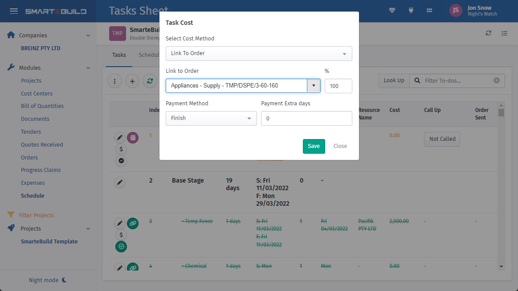
Task: Click the list view icon at top right
Action: click(x=505, y=33)
